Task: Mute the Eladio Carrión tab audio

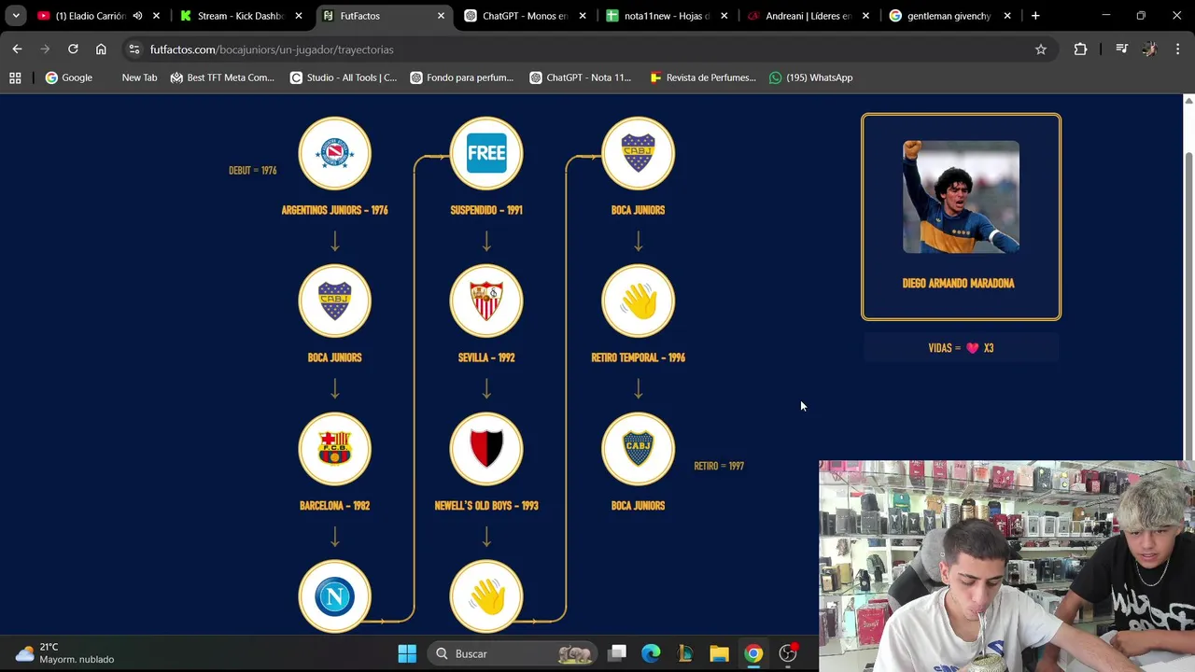Action: pos(137,16)
